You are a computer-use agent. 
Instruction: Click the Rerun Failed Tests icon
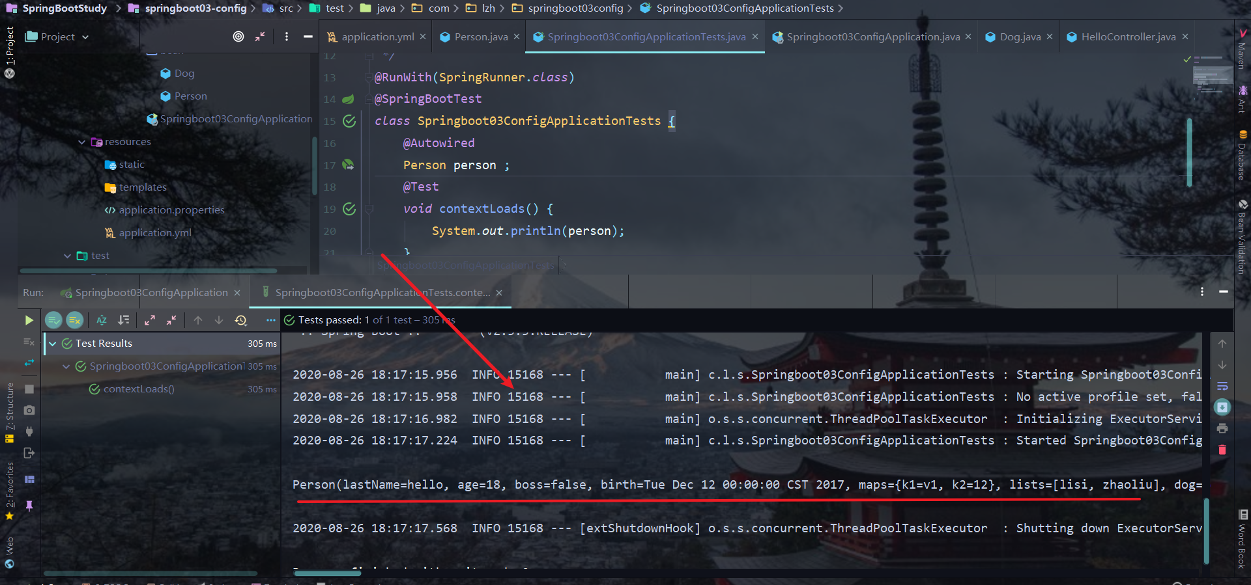tap(29, 342)
